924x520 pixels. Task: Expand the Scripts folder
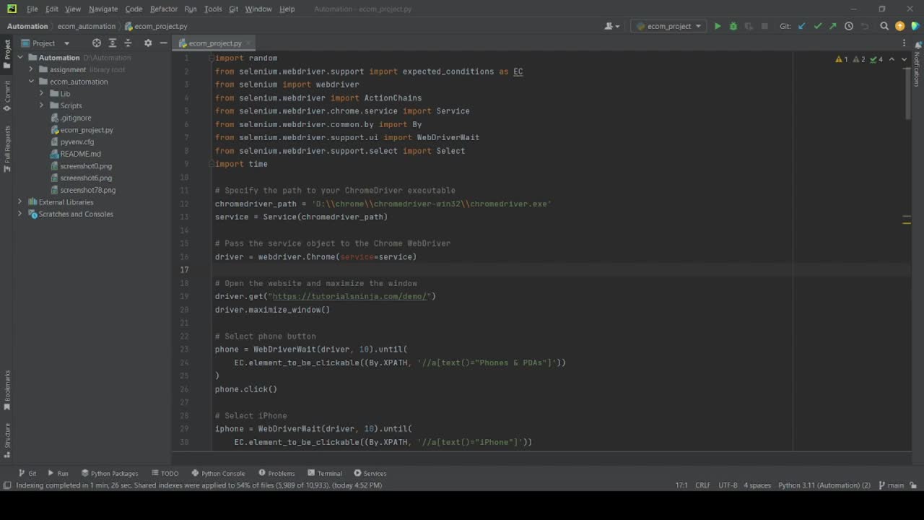pos(41,105)
